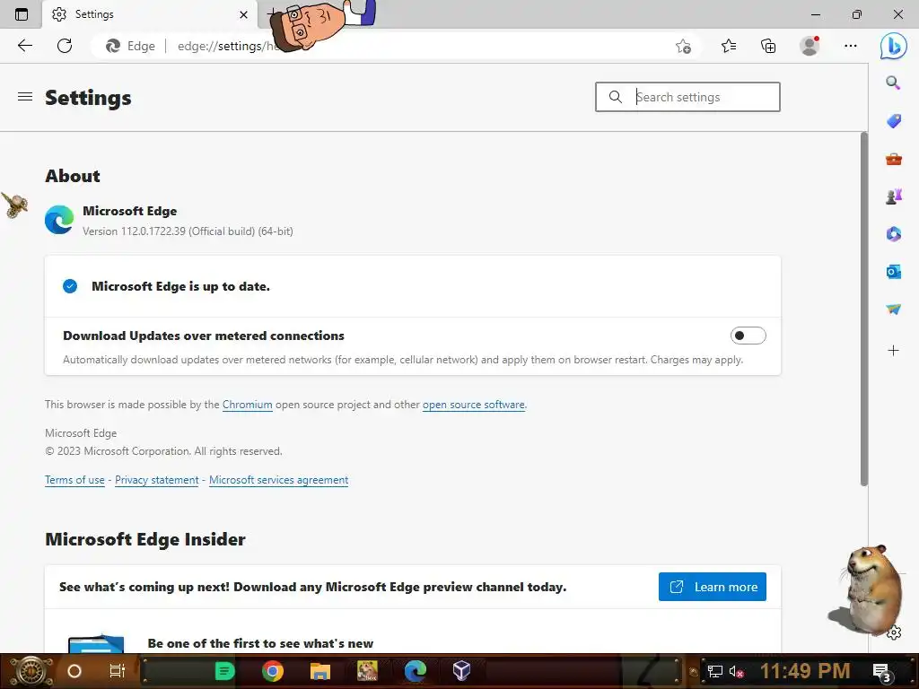
Task: Click the settings page vertical scrollbar
Action: (864, 309)
